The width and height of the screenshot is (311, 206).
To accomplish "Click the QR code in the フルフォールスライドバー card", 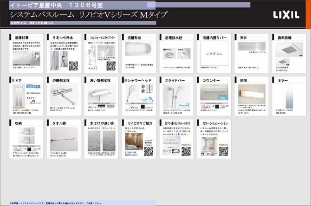I will coord(111,66).
